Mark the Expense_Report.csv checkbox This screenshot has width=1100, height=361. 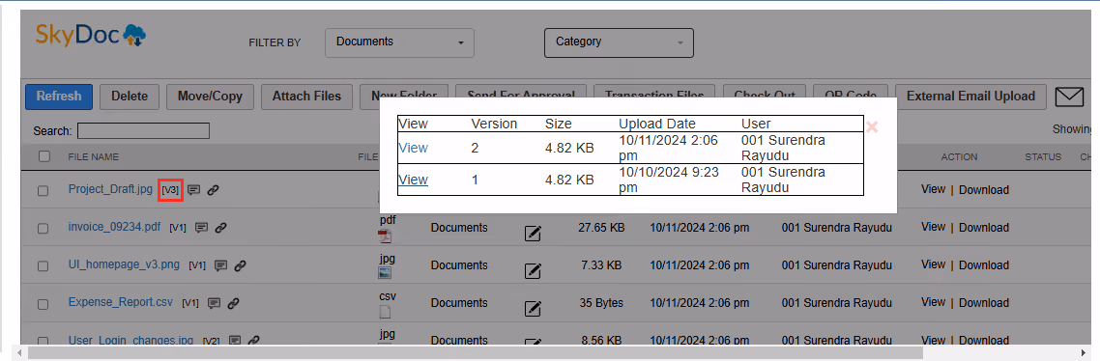43,304
